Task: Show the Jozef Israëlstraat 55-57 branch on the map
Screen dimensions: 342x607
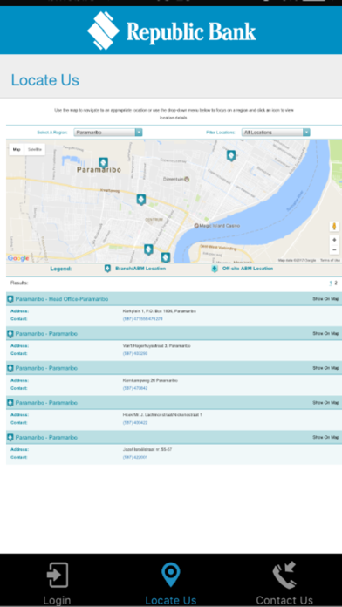Action: (325, 437)
